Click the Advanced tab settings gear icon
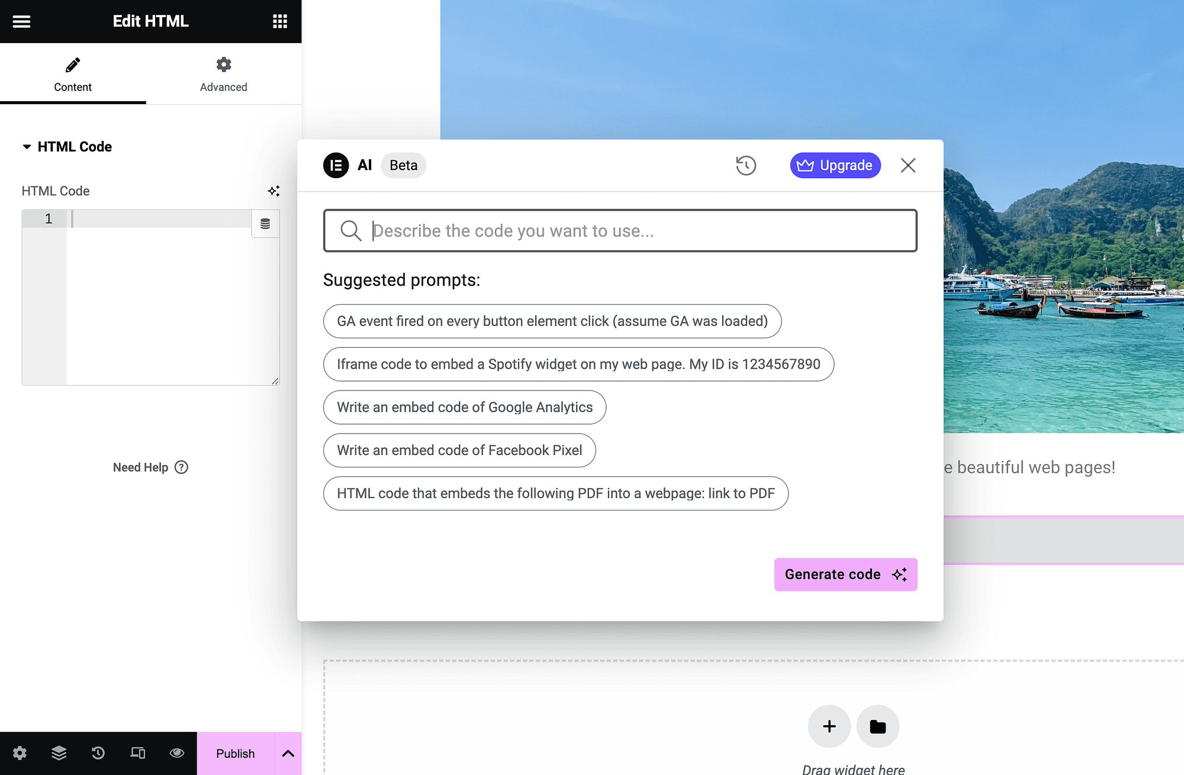Image resolution: width=1184 pixels, height=775 pixels. [x=224, y=65]
